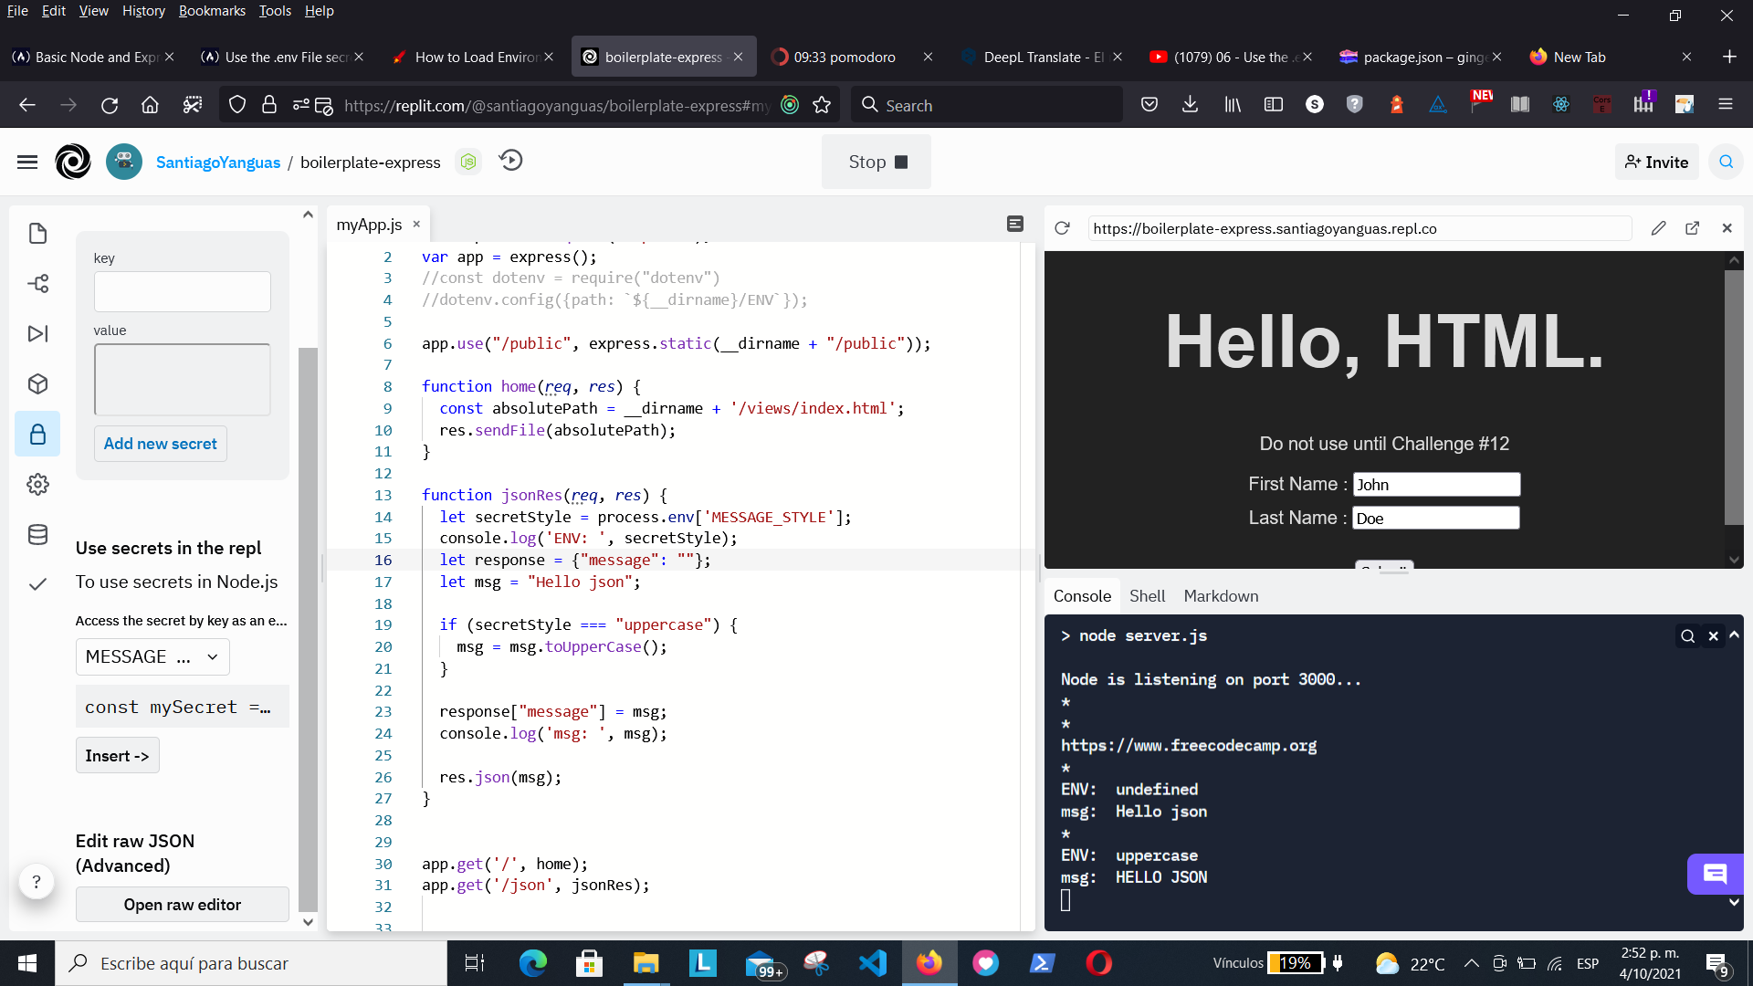Open the Packages cube icon
The image size is (1753, 986).
tap(37, 384)
